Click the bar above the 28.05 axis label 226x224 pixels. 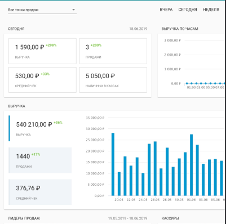tap(167, 172)
